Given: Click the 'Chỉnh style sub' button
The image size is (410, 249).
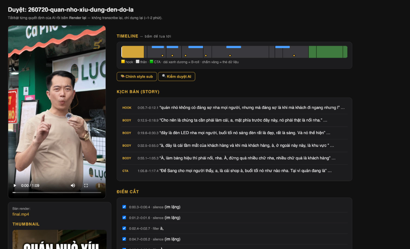Looking at the screenshot, I should (137, 76).
